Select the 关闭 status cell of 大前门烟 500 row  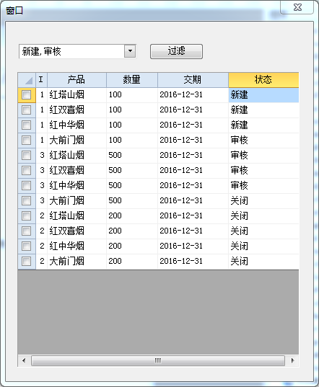(x=263, y=200)
